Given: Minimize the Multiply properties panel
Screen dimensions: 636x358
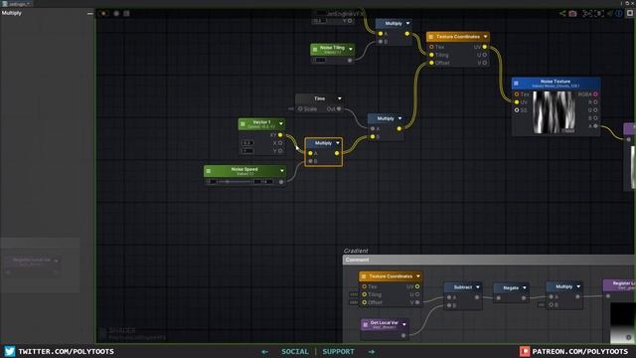Looking at the screenshot, I should tap(89, 13).
